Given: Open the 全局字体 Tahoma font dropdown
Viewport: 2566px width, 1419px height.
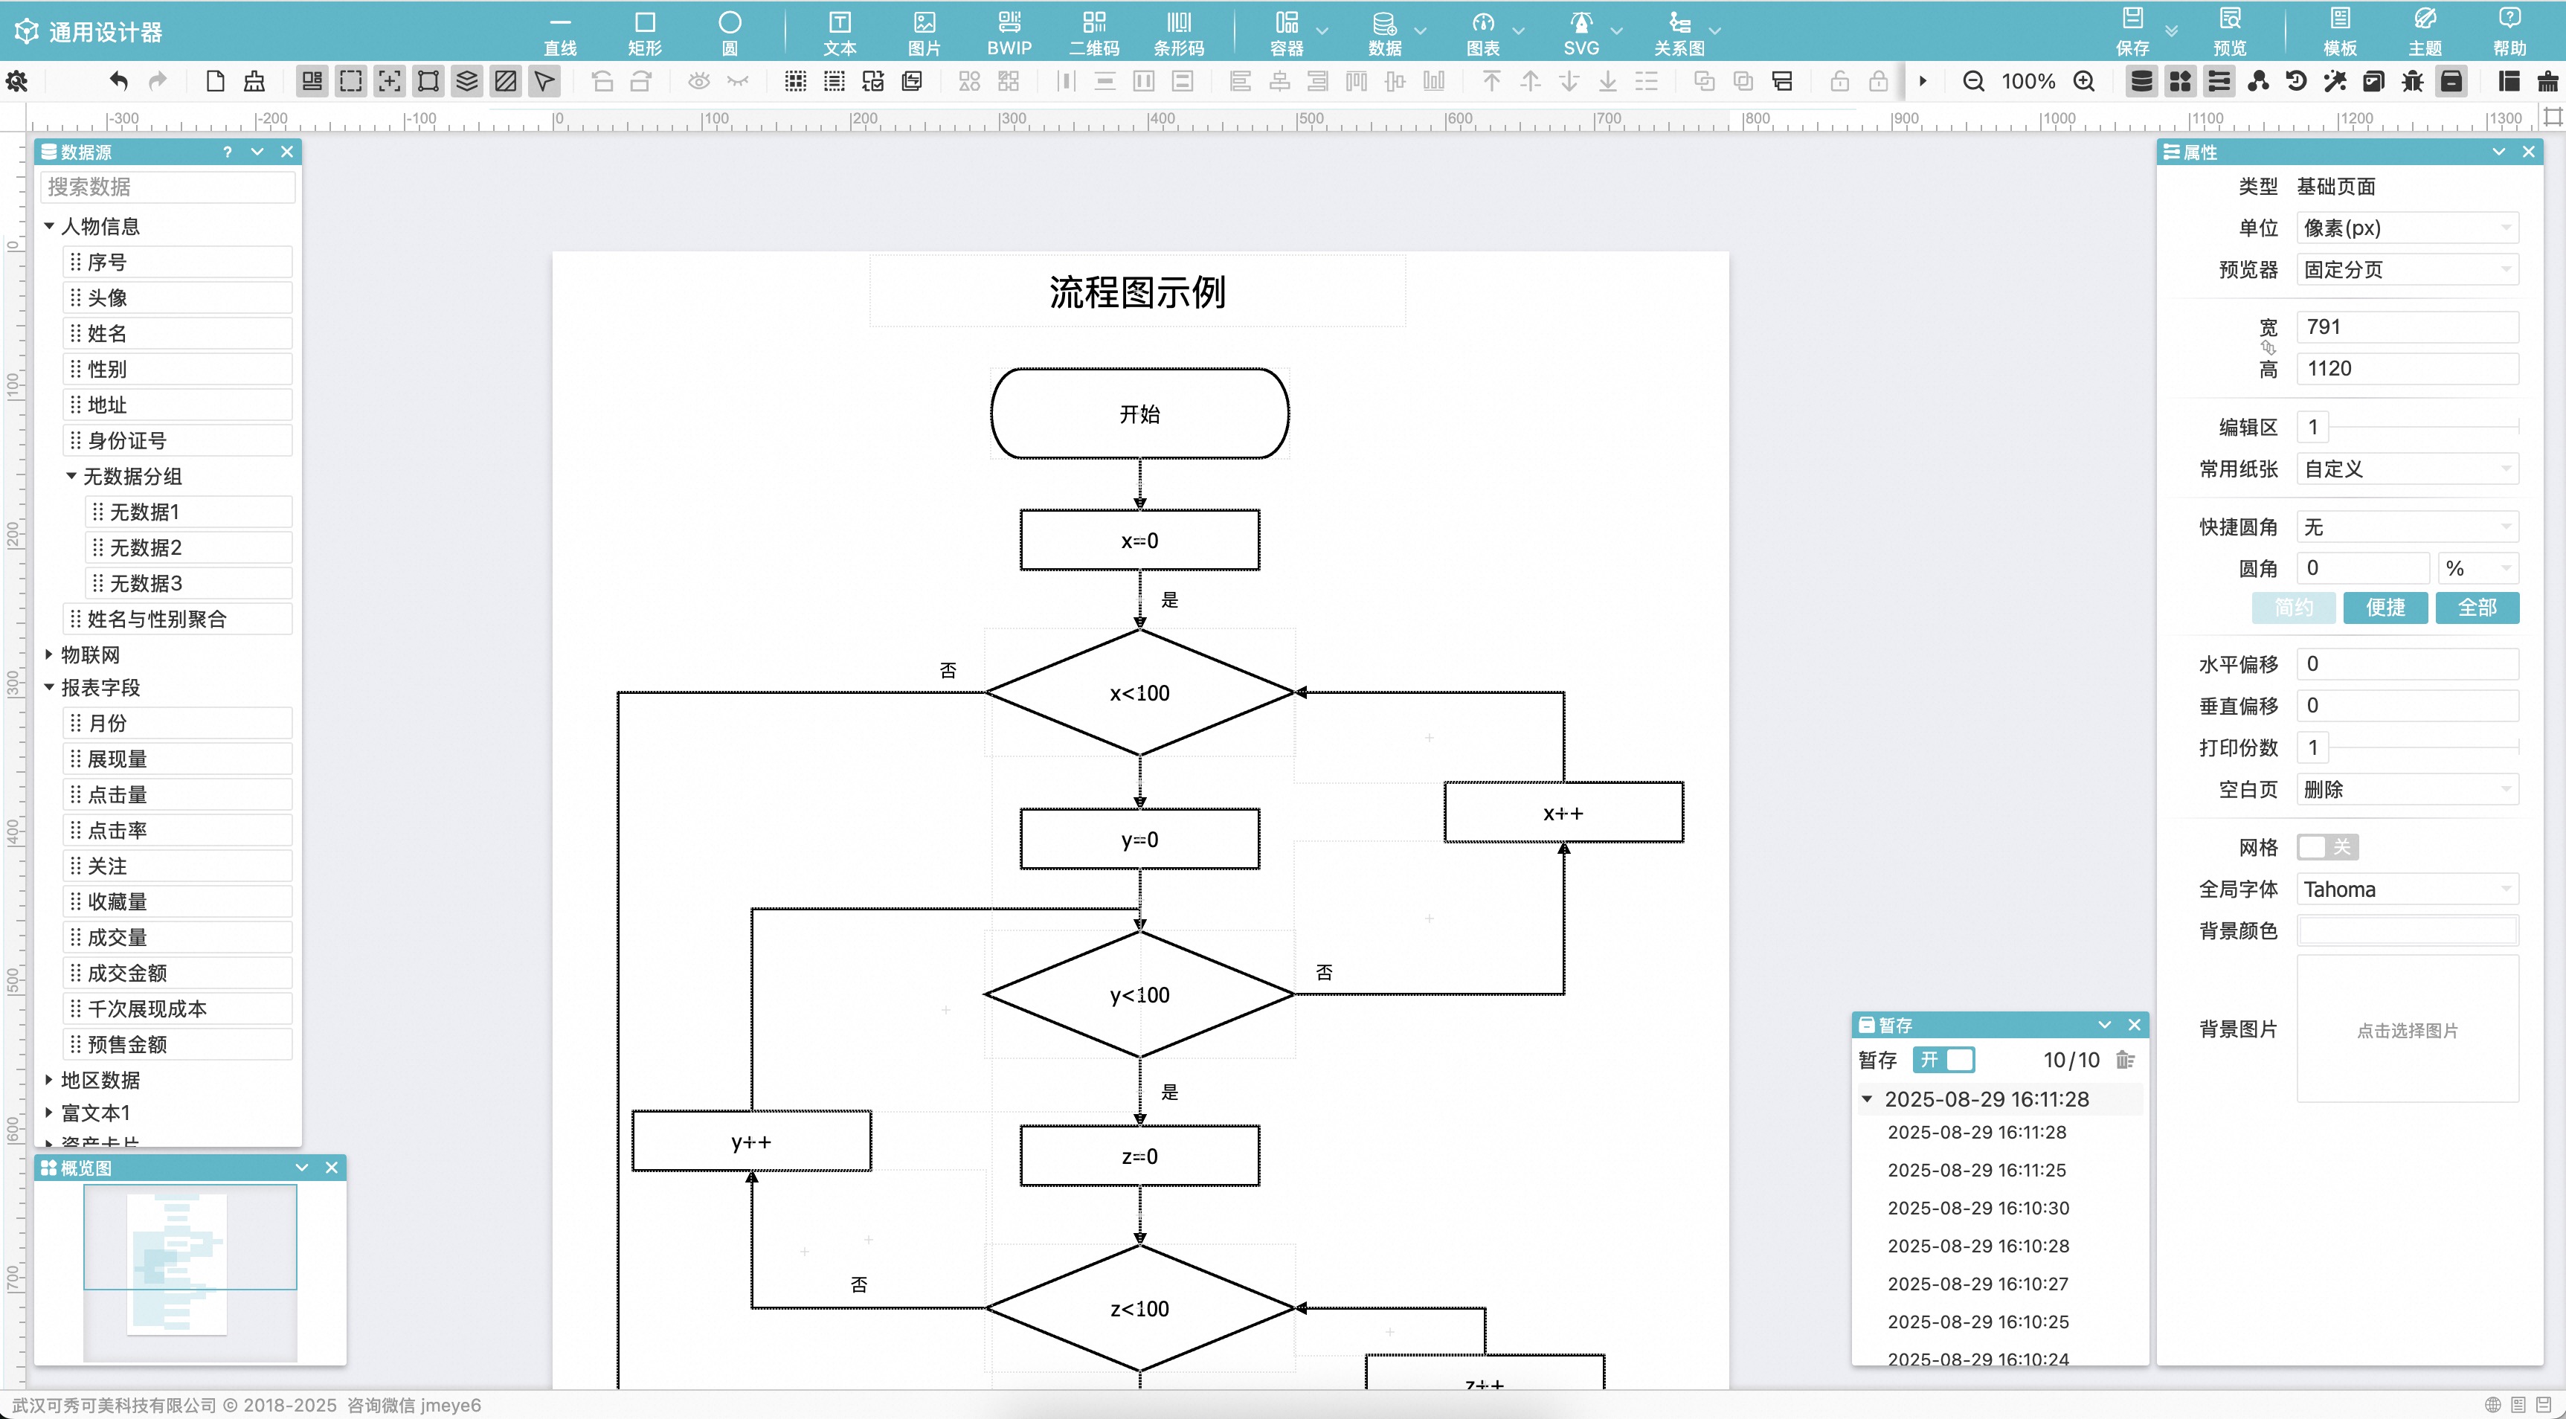Looking at the screenshot, I should pos(2407,889).
